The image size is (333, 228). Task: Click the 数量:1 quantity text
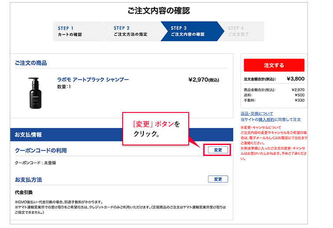pyautogui.click(x=64, y=87)
